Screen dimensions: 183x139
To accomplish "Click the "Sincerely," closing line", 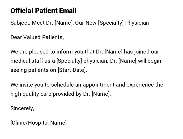I will click(22, 108).
